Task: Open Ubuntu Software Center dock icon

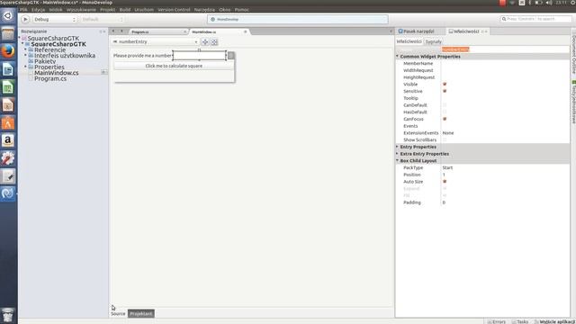Action: 8,122
